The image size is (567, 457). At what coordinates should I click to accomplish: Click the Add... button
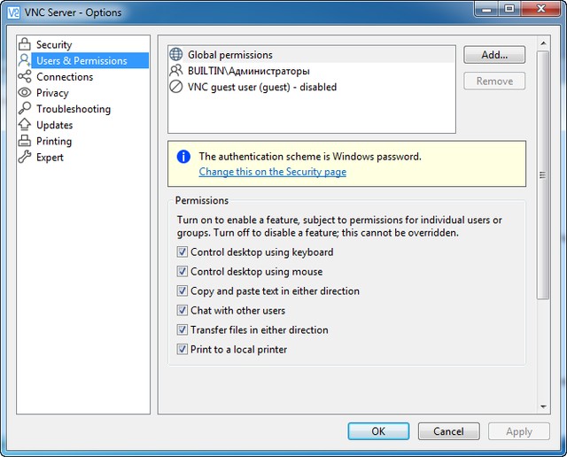(x=494, y=55)
